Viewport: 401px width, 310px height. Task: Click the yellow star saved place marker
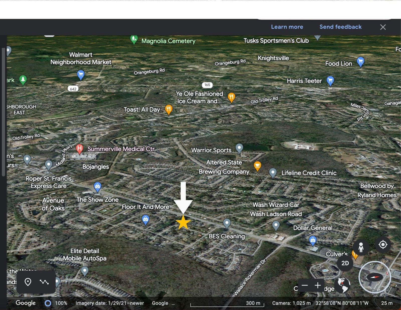coord(183,222)
